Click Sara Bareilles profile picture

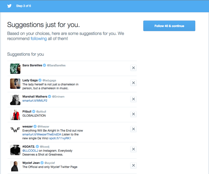[15, 68]
